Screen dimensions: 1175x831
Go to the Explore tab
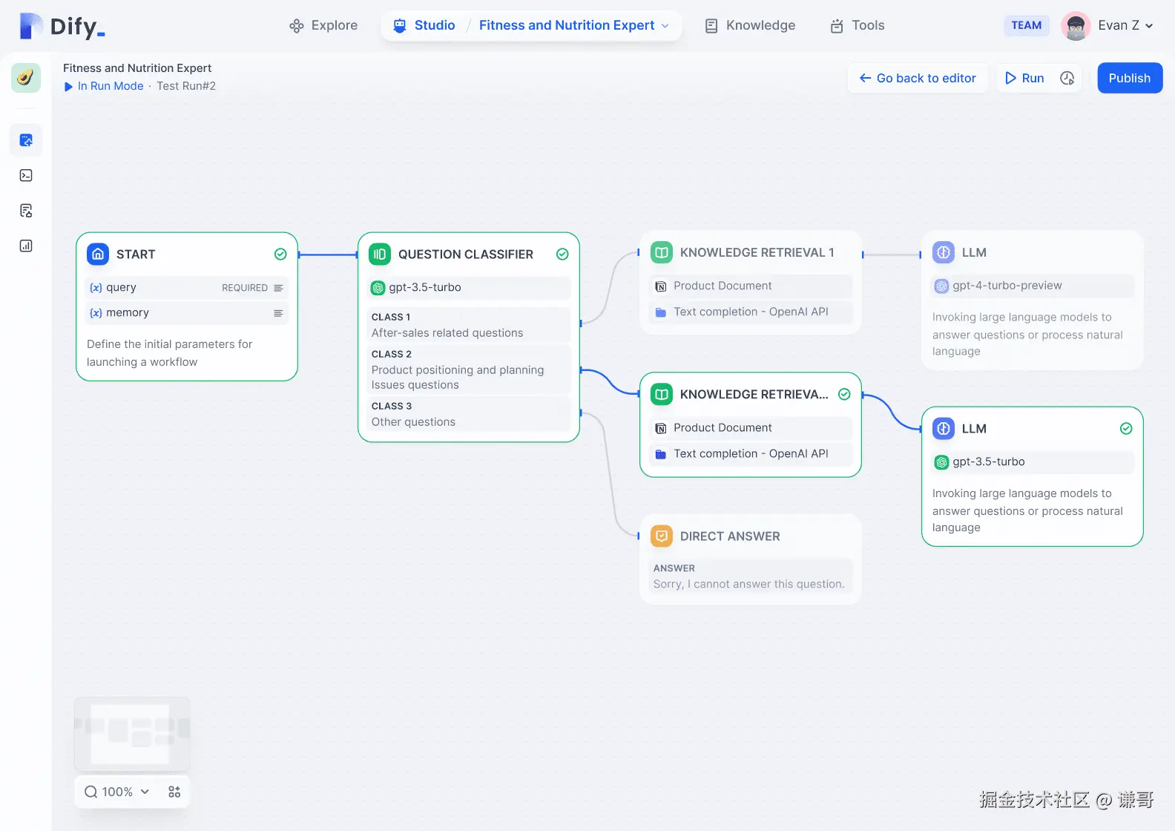323,25
